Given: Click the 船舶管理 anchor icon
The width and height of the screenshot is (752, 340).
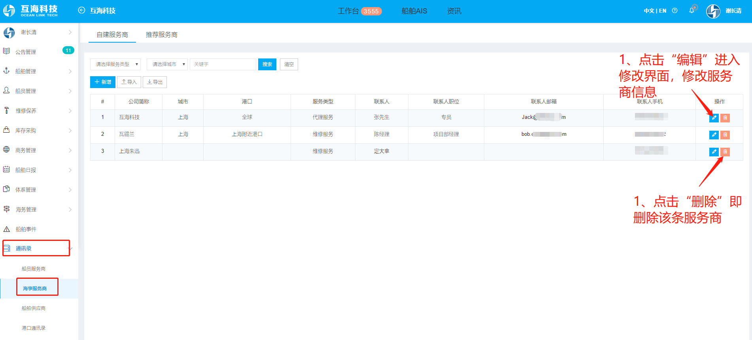Looking at the screenshot, I should click(6, 71).
